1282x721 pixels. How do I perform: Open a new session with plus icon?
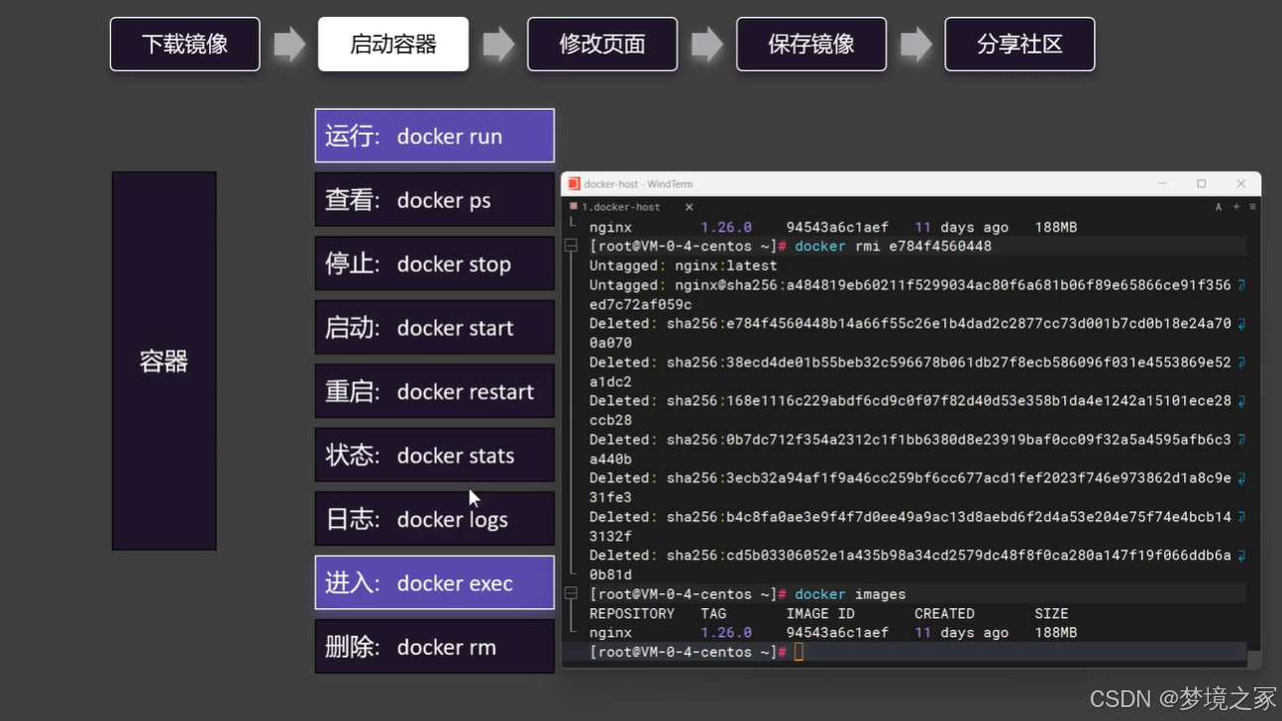tap(1235, 207)
